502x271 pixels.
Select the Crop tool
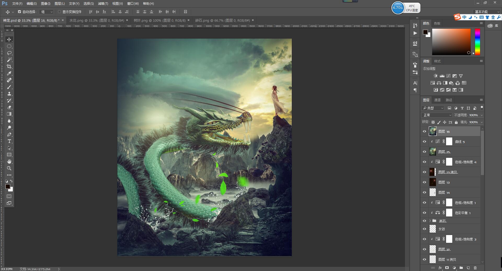pyautogui.click(x=9, y=67)
